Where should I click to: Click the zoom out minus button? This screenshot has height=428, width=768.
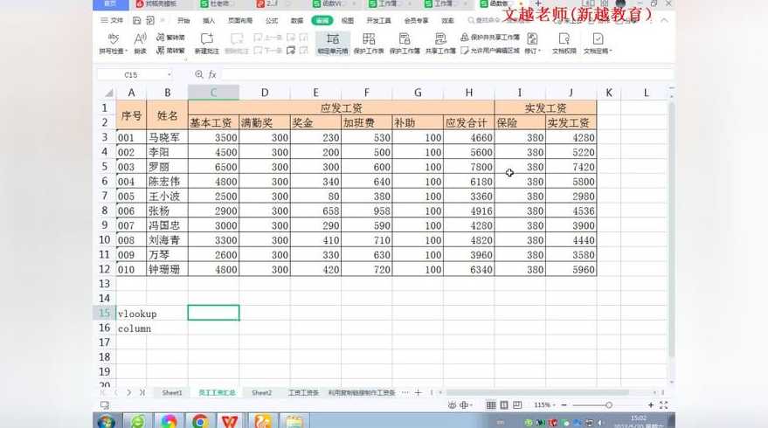tap(564, 405)
